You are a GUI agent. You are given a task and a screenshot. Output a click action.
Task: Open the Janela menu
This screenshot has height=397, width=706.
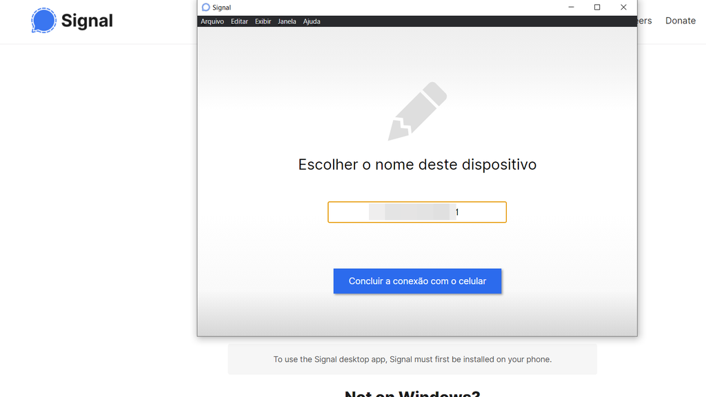click(287, 21)
